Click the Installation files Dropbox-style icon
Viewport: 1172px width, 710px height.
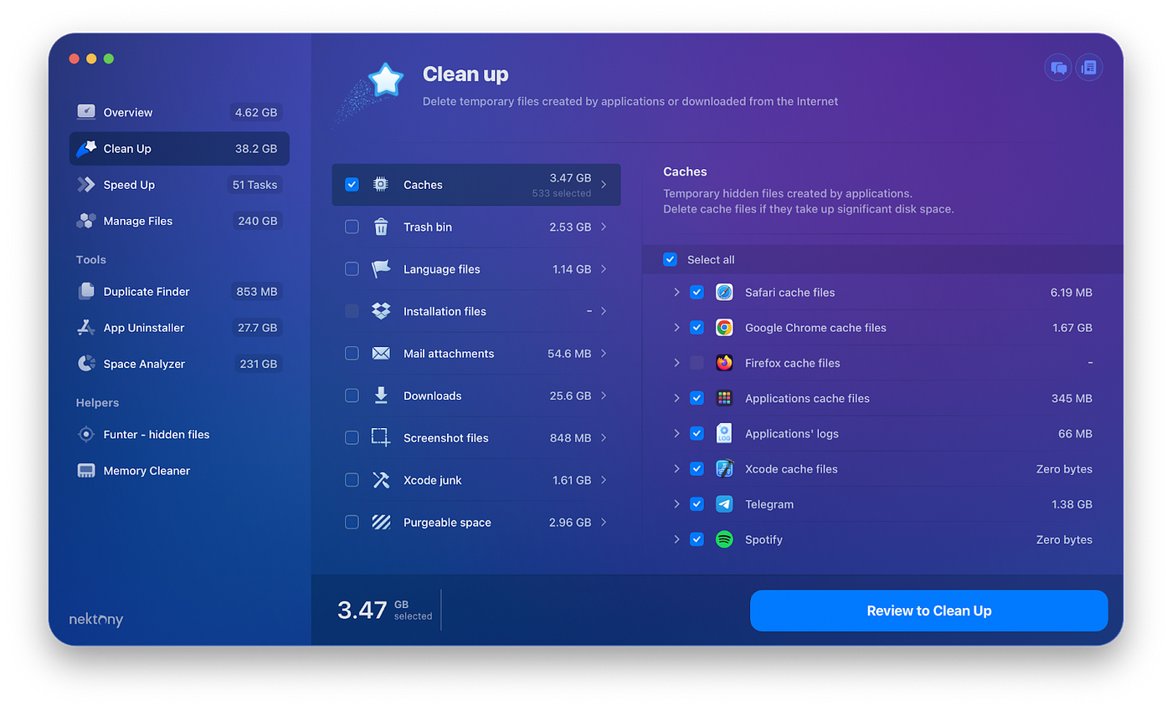[381, 311]
